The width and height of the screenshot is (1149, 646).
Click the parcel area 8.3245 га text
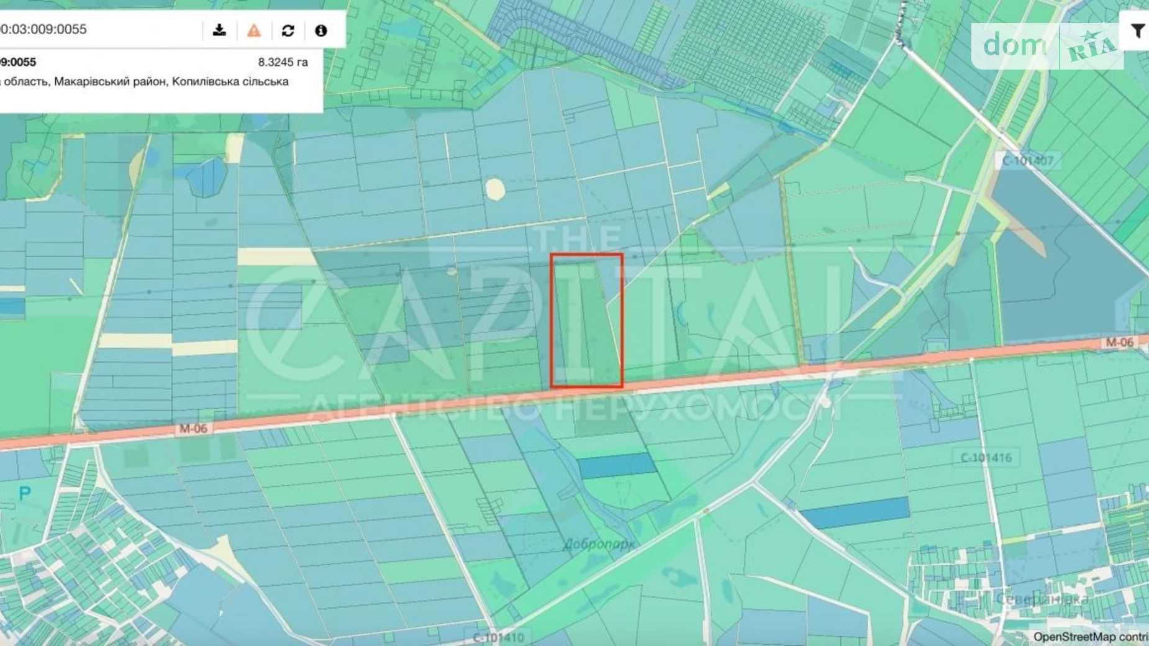(x=283, y=62)
